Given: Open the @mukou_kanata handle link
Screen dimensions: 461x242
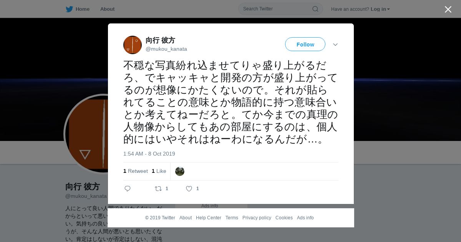Looking at the screenshot, I should 166,49.
